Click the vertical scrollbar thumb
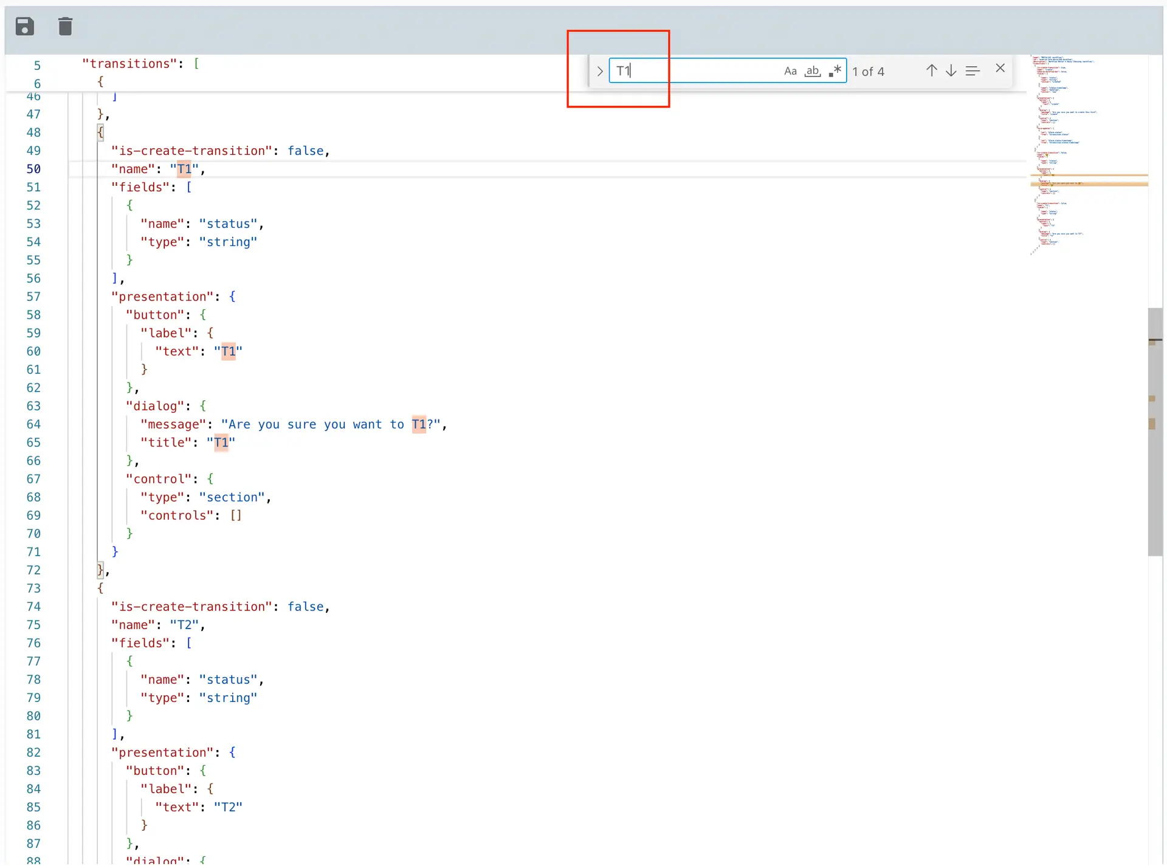The height and width of the screenshot is (866, 1167). tap(1155, 432)
